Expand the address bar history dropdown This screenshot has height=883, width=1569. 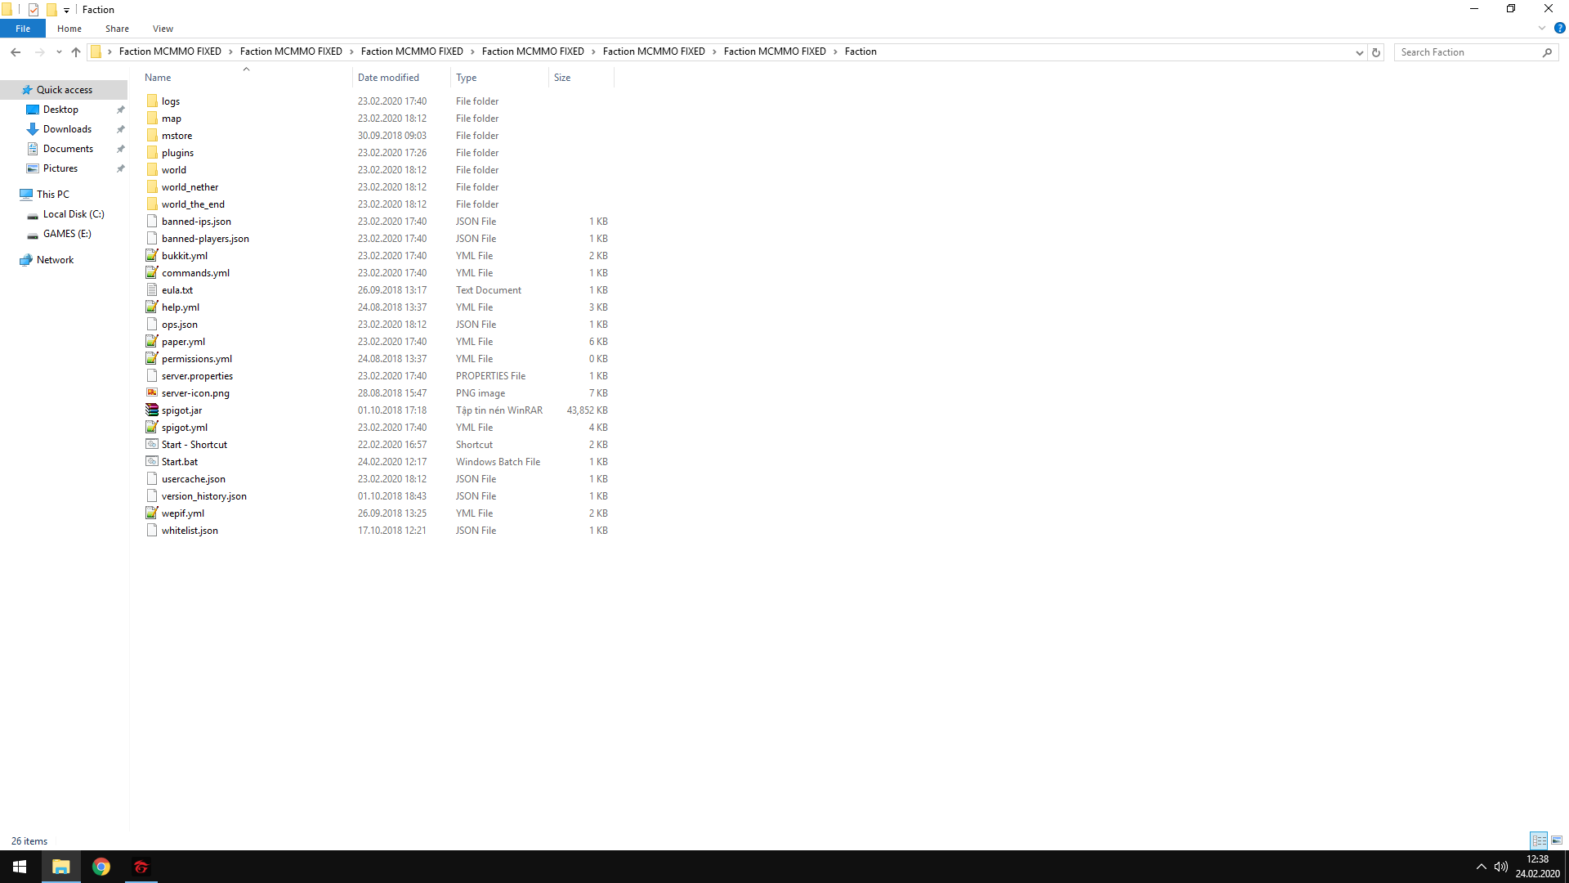[1359, 52]
